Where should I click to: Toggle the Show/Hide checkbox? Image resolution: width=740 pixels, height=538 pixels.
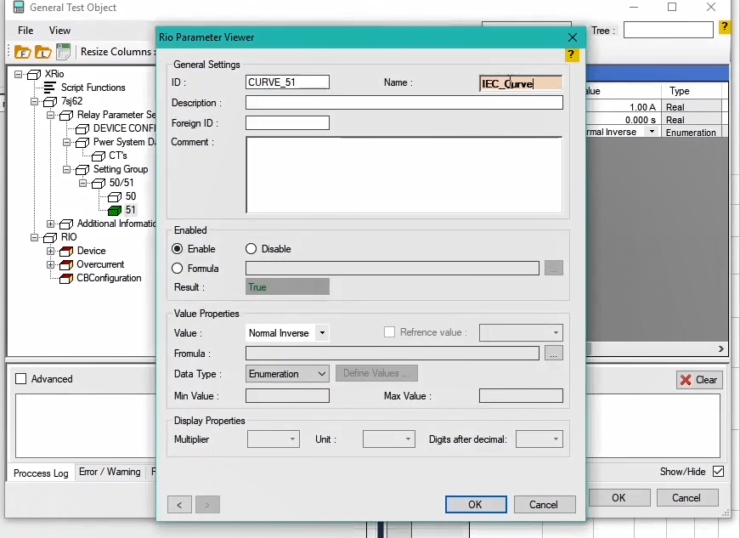tap(718, 472)
